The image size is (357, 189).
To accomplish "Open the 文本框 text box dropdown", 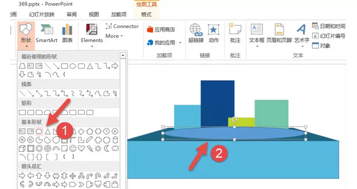I will 257,36.
